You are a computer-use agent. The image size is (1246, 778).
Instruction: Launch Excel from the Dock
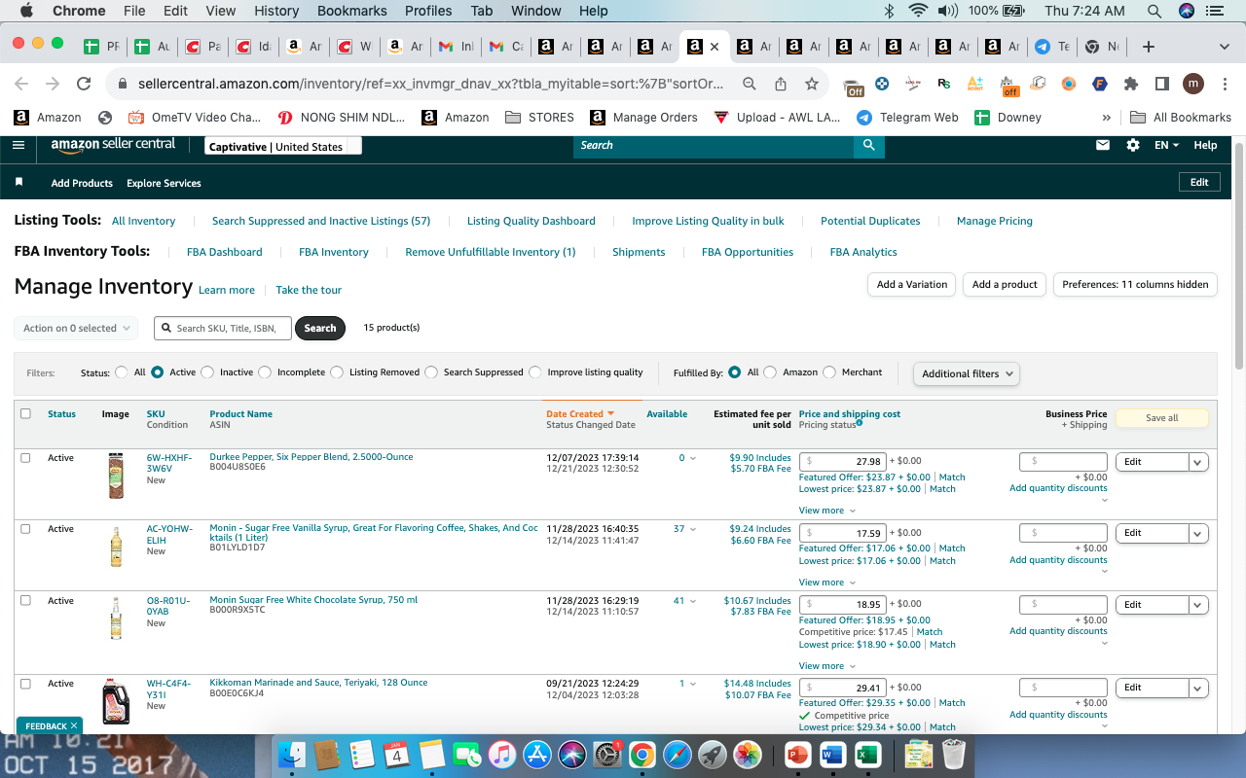click(867, 754)
